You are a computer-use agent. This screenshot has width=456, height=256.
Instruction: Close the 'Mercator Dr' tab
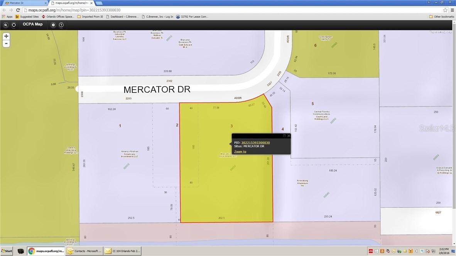click(46, 3)
